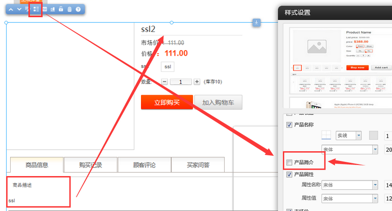The height and width of the screenshot is (211, 392).
Task: Click the 样式设置 panel title
Action: (x=298, y=13)
